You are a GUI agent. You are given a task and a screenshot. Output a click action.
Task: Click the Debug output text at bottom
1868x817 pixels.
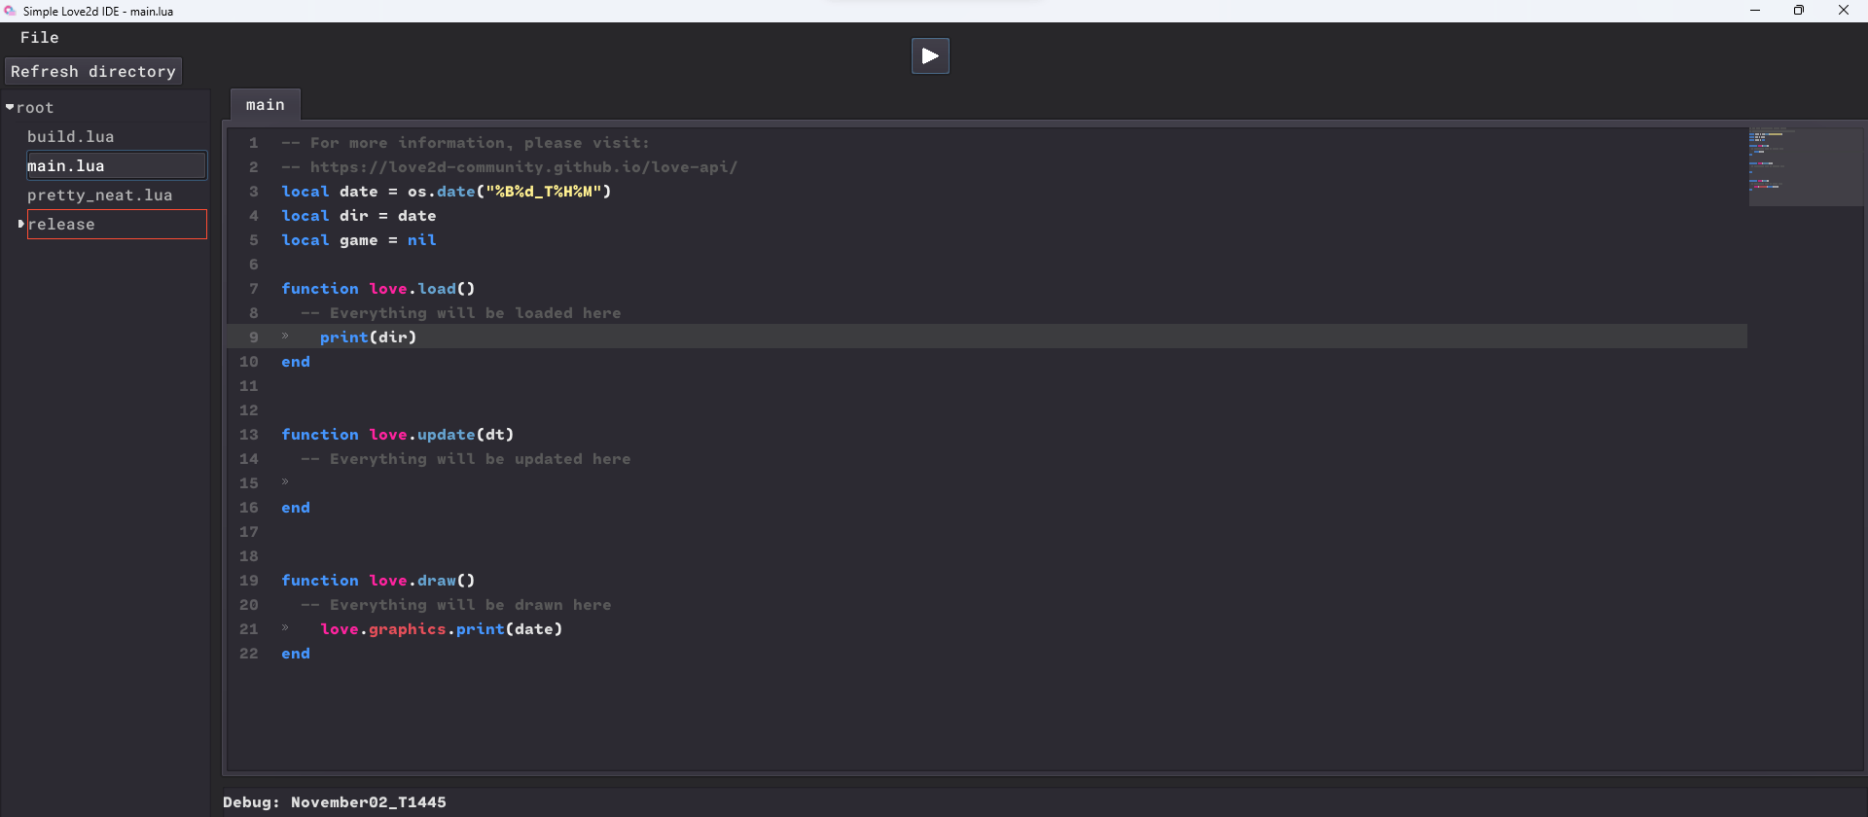(x=335, y=802)
